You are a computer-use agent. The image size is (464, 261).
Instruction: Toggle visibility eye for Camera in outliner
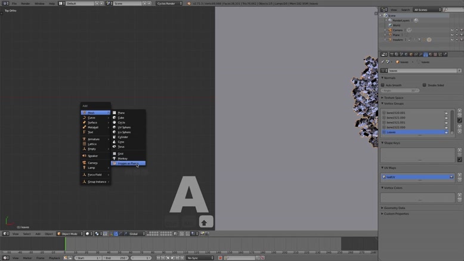pyautogui.click(x=452, y=30)
